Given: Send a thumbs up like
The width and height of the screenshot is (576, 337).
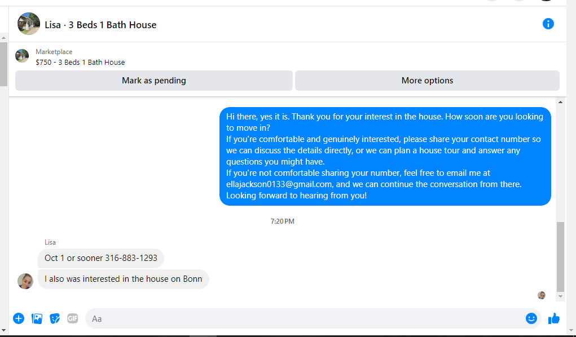Looking at the screenshot, I should point(554,318).
